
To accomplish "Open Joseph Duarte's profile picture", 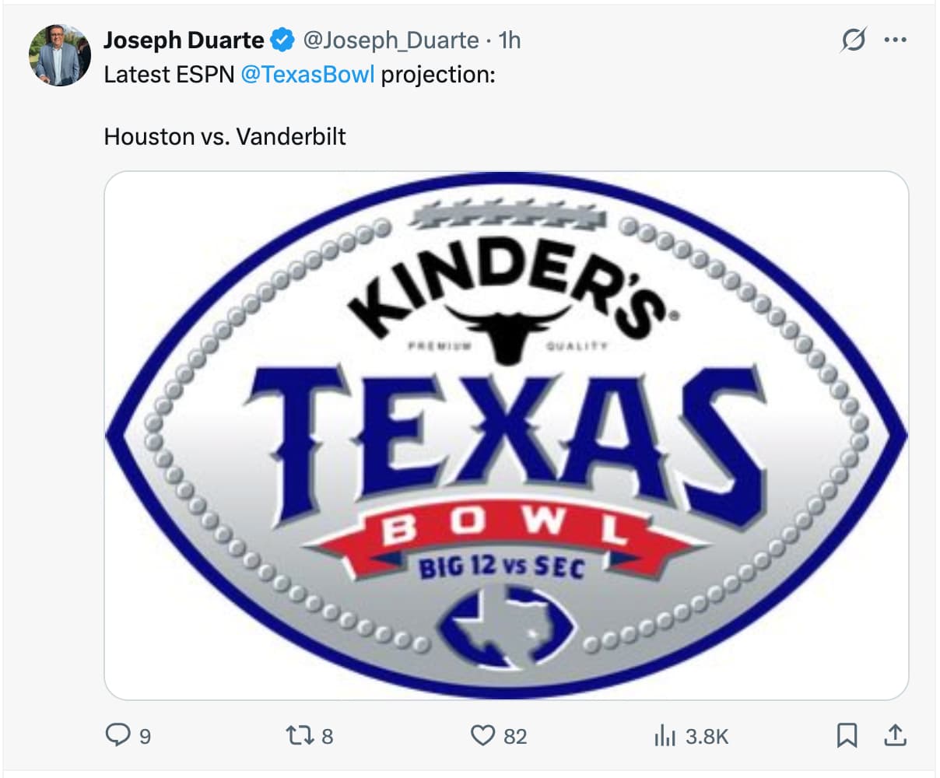I will 60,54.
